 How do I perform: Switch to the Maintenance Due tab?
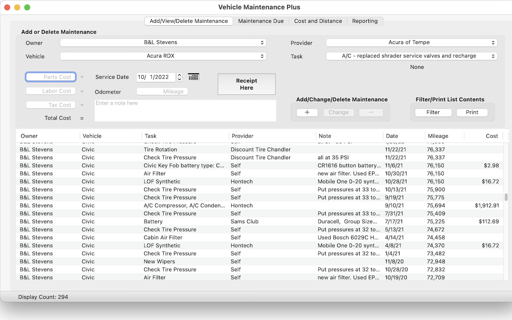coord(261,21)
